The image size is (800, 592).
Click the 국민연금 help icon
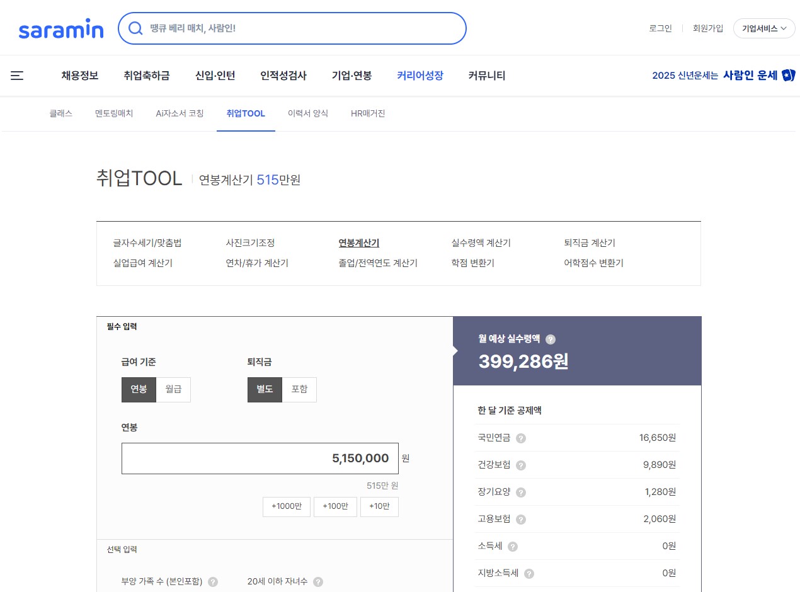[520, 438]
